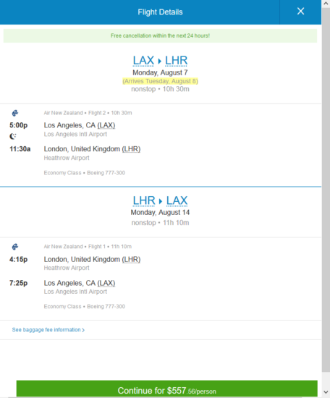Click the scrollbar up arrow
This screenshot has height=398, width=330.
click(x=326, y=4)
